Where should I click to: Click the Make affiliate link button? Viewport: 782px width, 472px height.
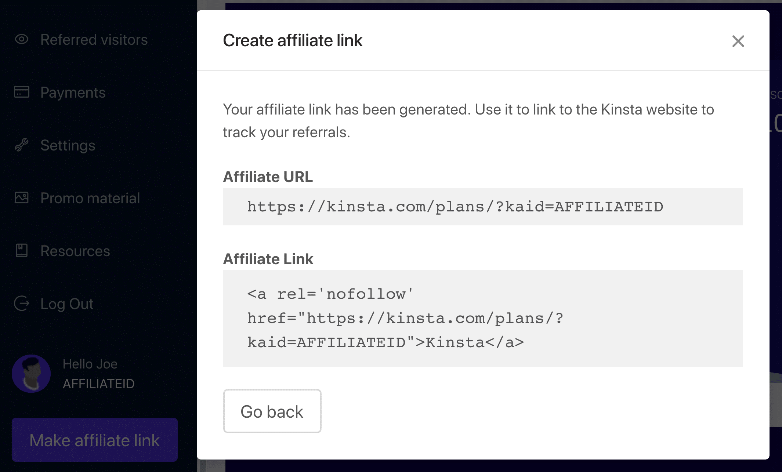(x=95, y=440)
